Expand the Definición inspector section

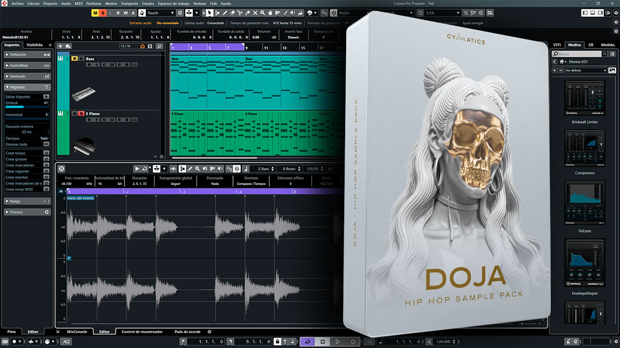pos(27,54)
